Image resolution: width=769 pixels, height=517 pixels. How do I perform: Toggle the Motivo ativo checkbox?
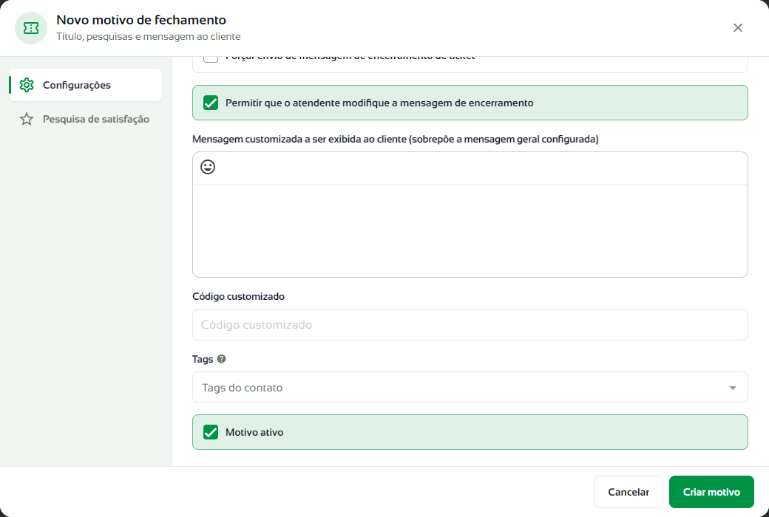(211, 432)
